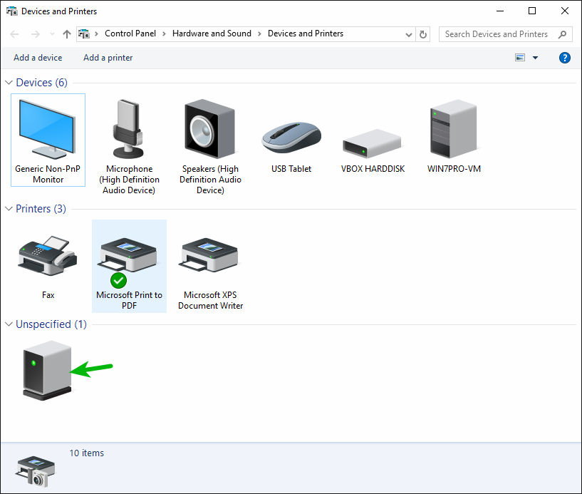This screenshot has width=582, height=494.
Task: Click the Microsoft Print to PDF label
Action: (129, 300)
